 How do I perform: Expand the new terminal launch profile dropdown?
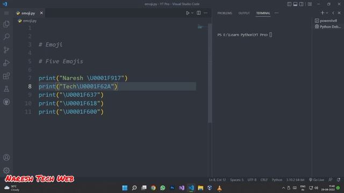[327, 13]
